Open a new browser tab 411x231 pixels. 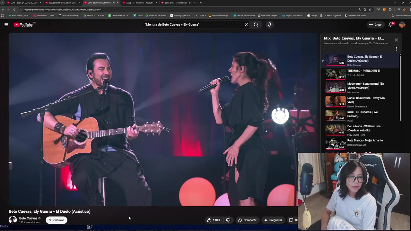201,3
